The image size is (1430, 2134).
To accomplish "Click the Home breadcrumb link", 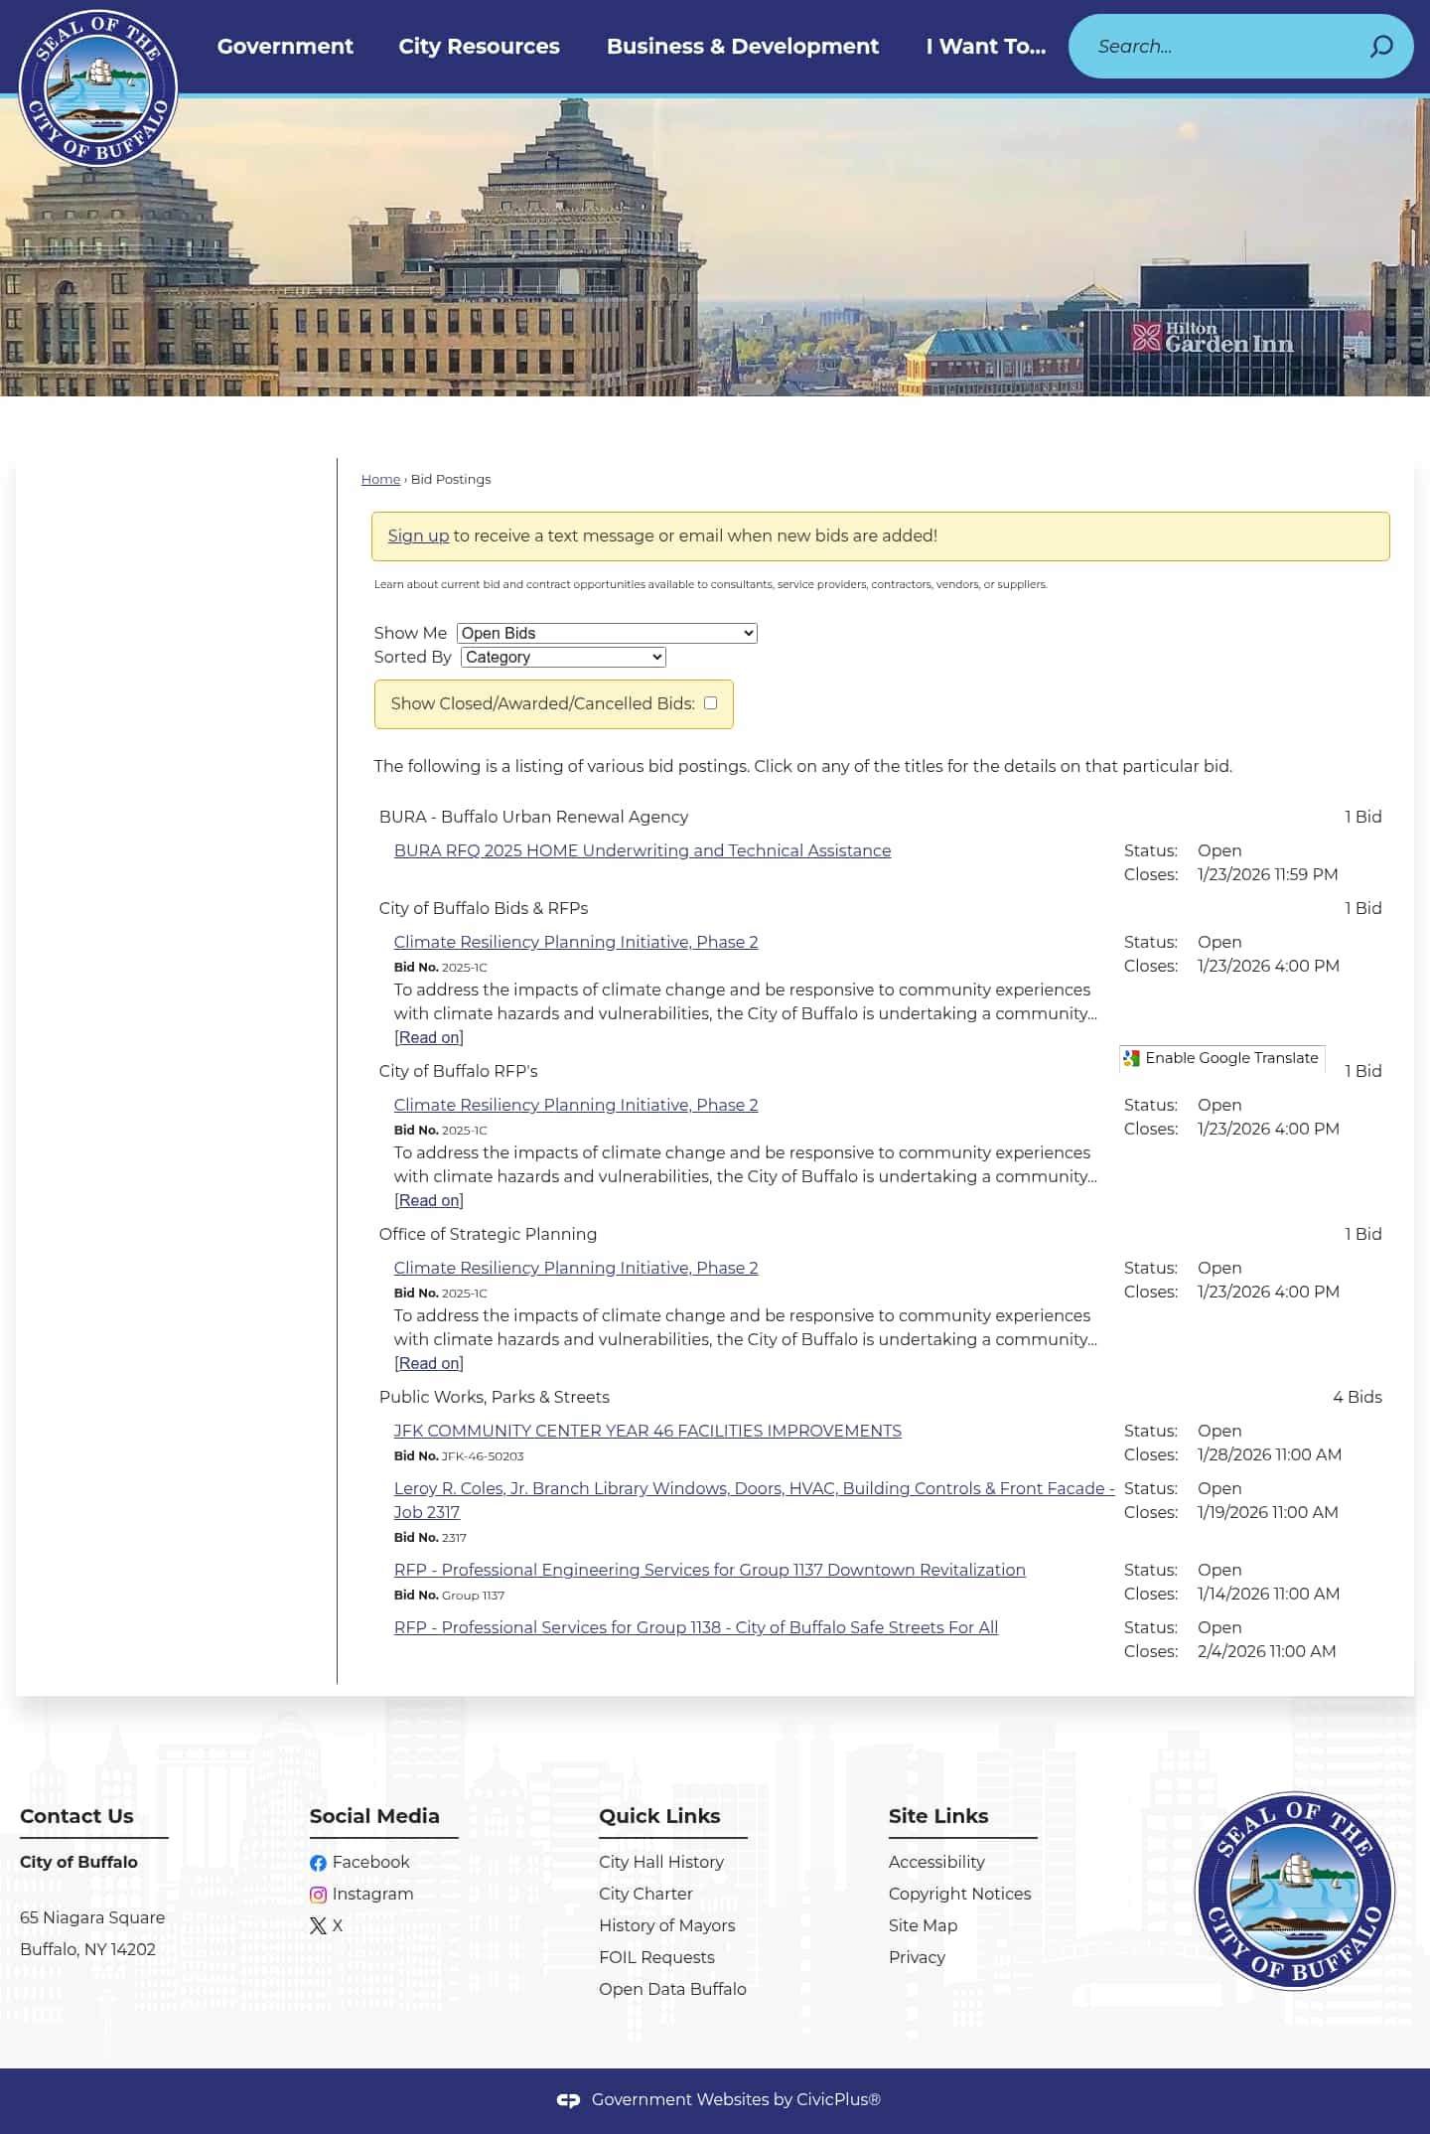I will (380, 479).
